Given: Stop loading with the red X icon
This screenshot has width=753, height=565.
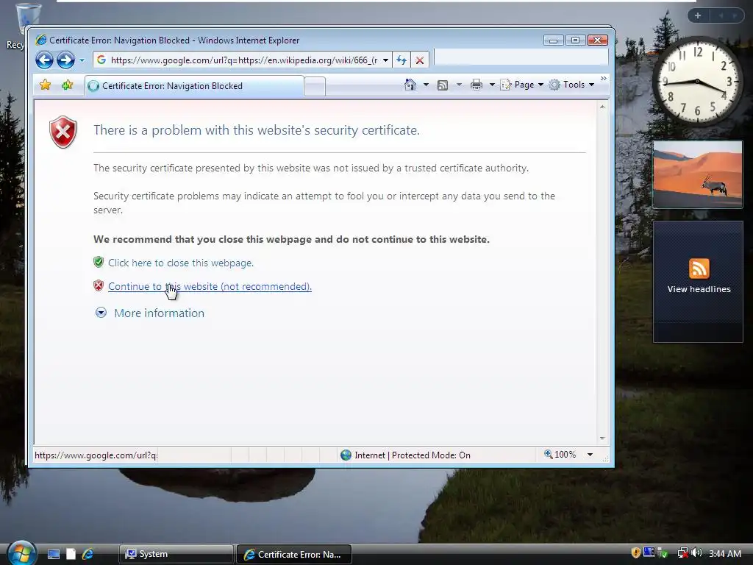Looking at the screenshot, I should click(420, 60).
